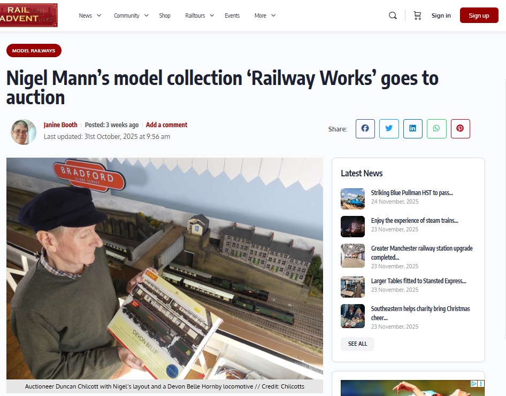Expand the Community dropdown menu
The width and height of the screenshot is (506, 396).
point(132,15)
